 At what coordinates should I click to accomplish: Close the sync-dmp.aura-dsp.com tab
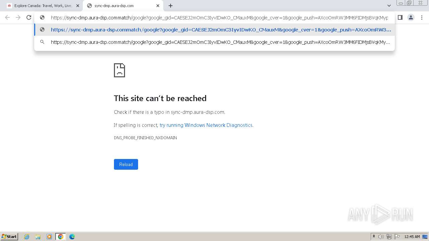coord(158,6)
